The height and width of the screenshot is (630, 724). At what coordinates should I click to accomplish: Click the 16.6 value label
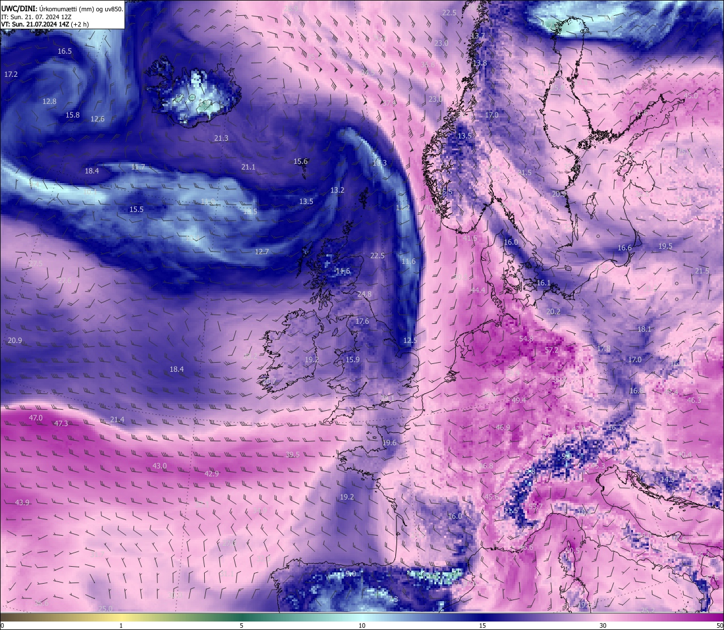(x=624, y=249)
